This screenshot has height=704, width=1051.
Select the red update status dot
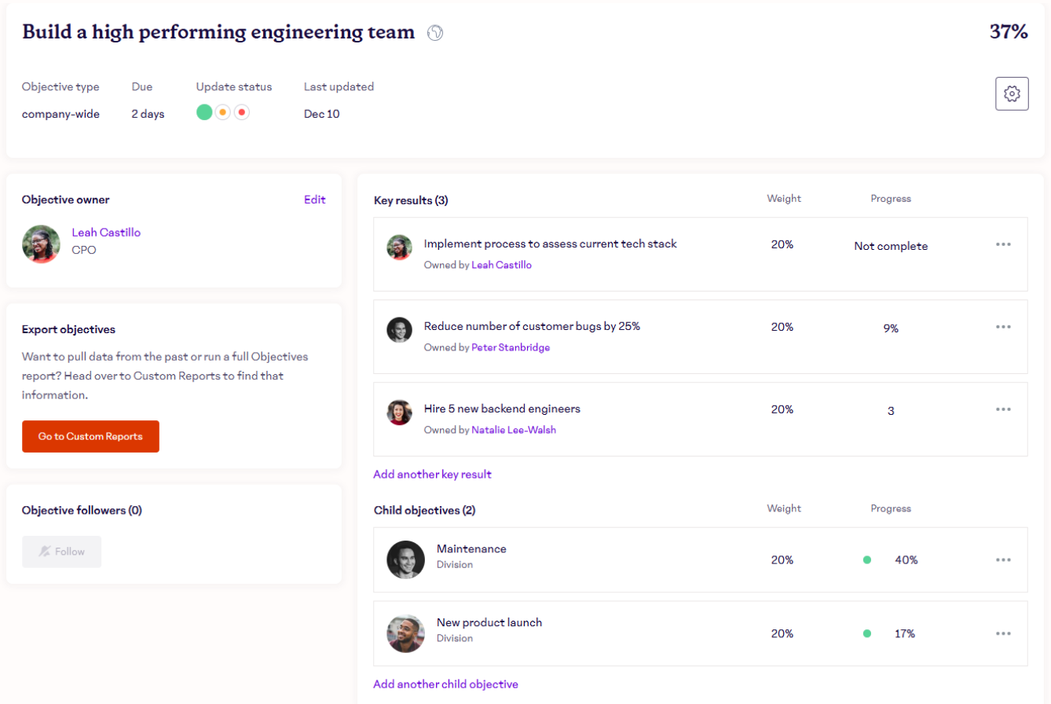pyautogui.click(x=241, y=112)
